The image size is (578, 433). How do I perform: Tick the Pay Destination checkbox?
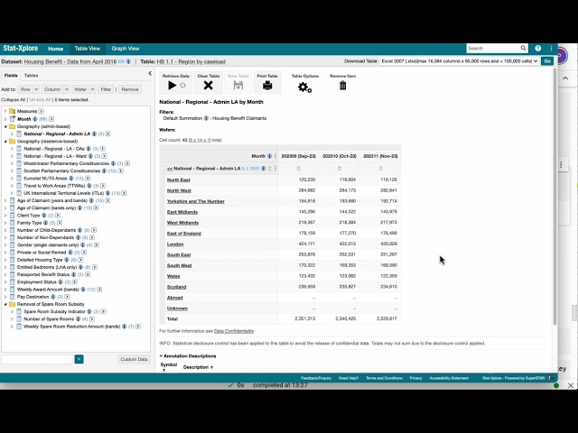click(12, 297)
